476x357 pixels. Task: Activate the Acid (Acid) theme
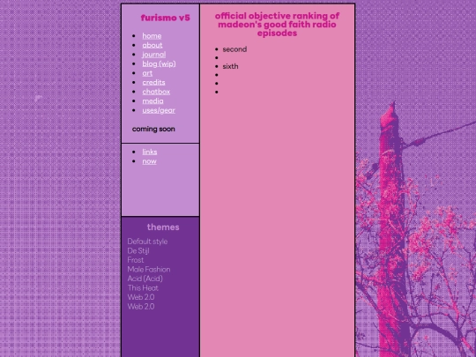[x=145, y=279]
